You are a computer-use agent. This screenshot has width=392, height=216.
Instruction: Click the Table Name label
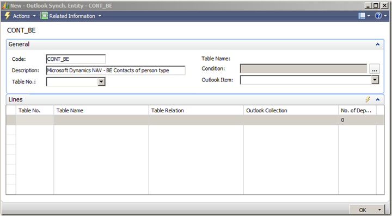(216, 59)
